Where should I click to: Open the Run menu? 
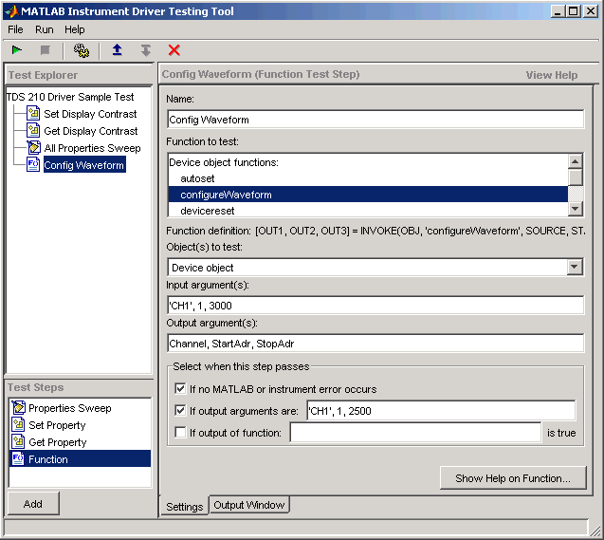point(45,29)
